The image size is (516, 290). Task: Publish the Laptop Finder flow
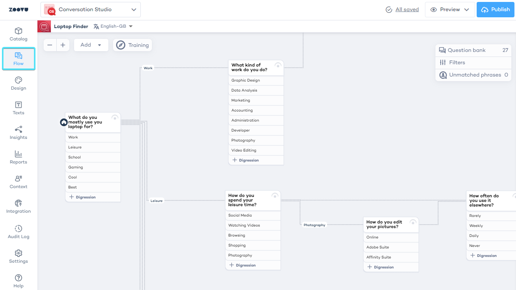(x=495, y=10)
